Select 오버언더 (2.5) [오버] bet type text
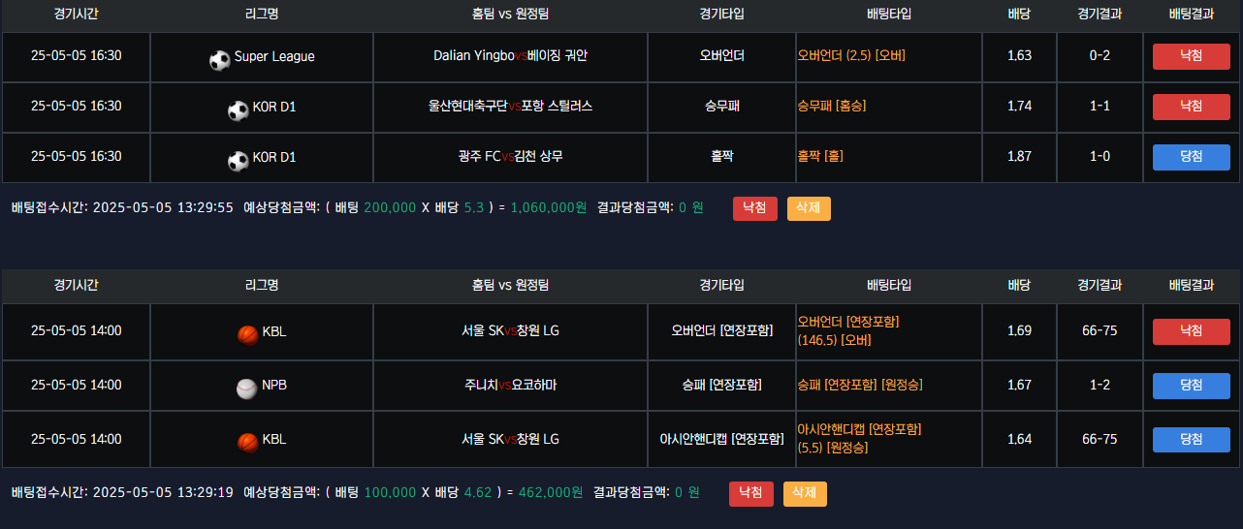Viewport: 1243px width, 529px height. (x=851, y=56)
